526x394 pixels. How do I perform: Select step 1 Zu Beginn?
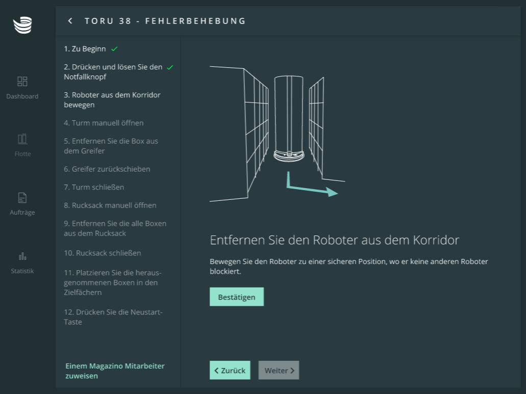[x=85, y=49]
